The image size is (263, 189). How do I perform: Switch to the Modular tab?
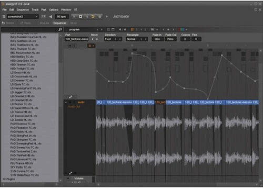click(x=44, y=23)
